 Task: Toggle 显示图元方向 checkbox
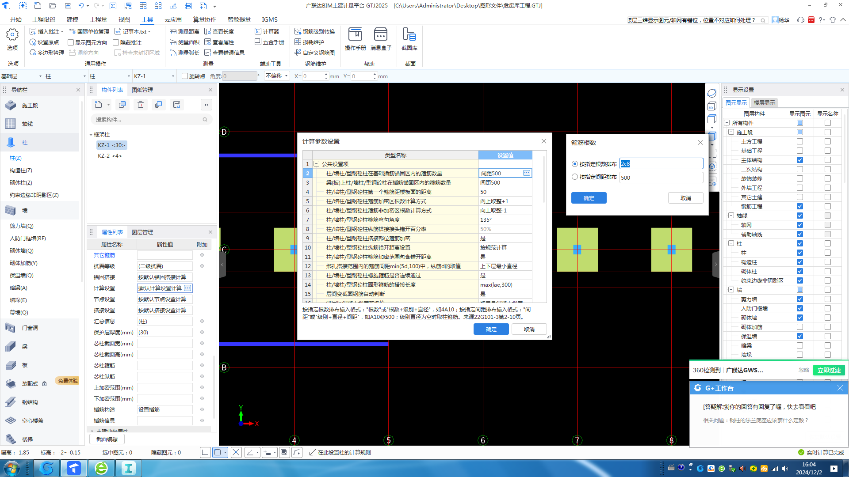[71, 42]
